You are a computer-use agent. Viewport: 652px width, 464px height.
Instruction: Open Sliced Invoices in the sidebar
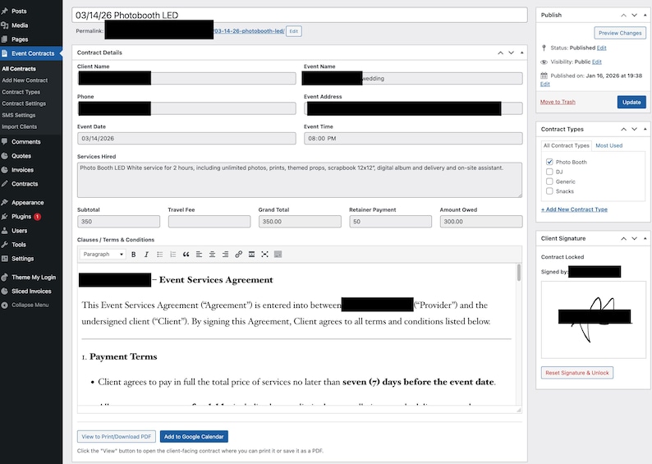[x=31, y=292]
